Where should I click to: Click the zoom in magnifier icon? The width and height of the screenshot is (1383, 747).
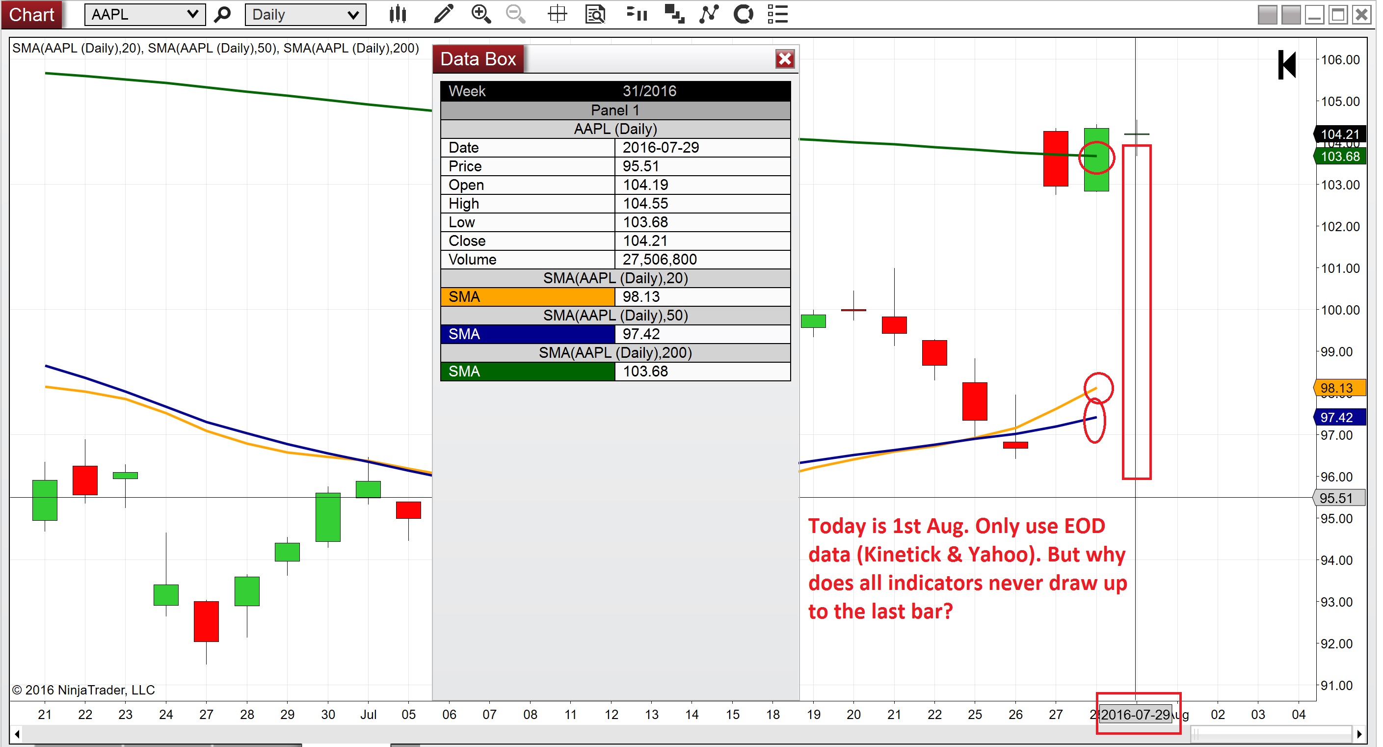[481, 15]
